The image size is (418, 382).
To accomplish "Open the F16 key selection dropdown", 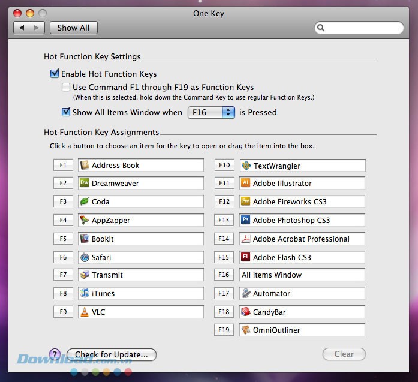I will click(211, 112).
